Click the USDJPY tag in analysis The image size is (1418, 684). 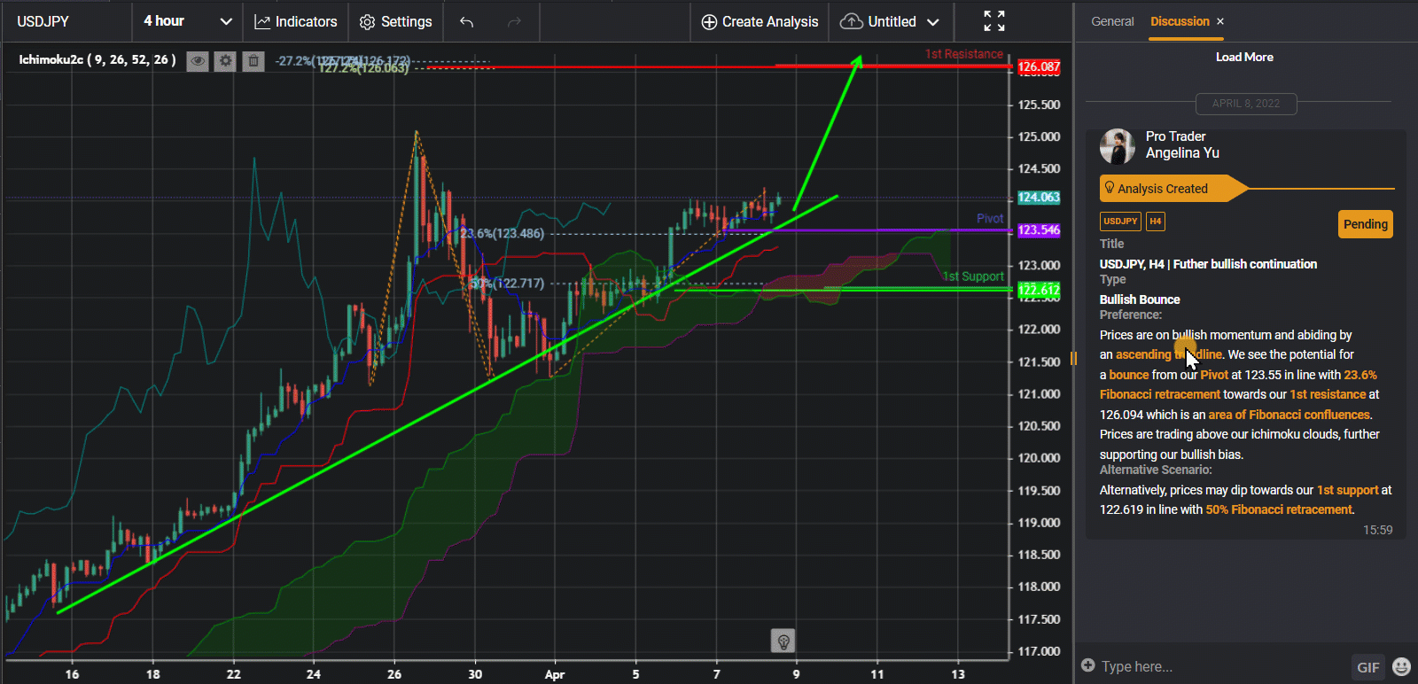coord(1120,222)
